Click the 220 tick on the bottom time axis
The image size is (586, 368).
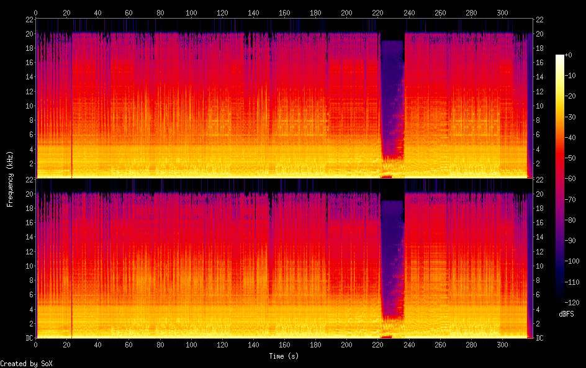378,344
